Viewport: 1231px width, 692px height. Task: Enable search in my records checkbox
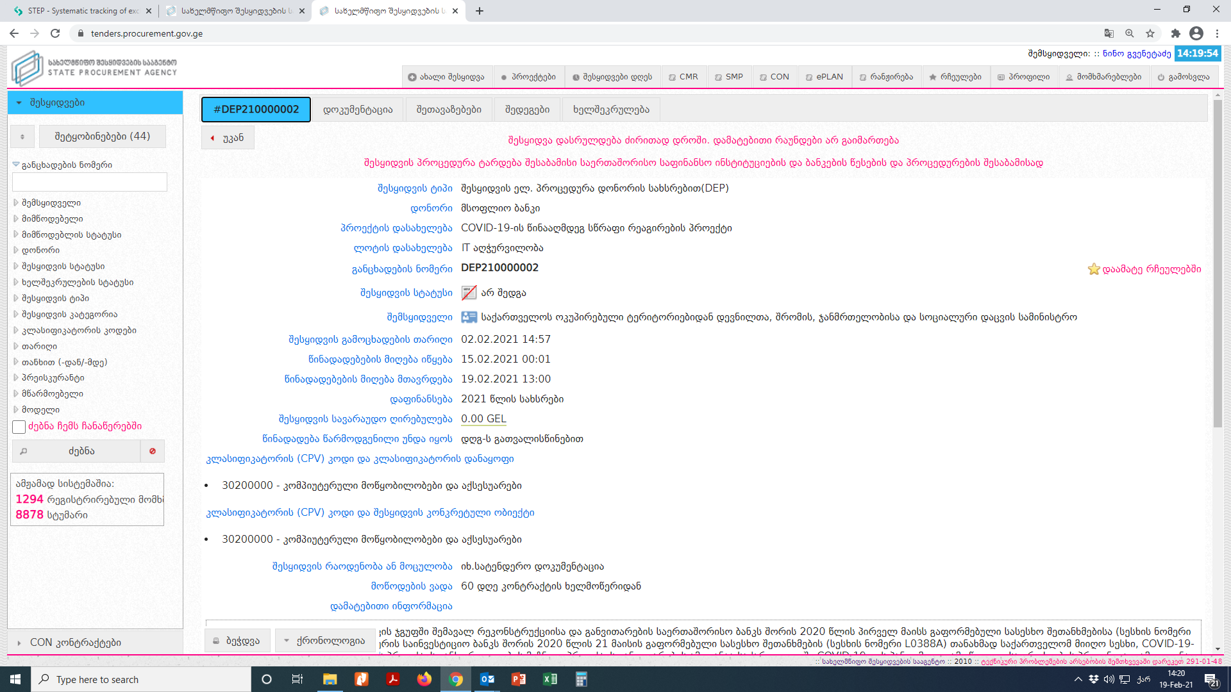(x=19, y=427)
